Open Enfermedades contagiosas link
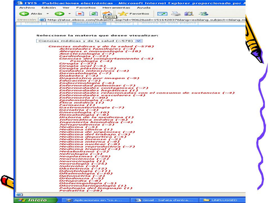This screenshot has height=203, width=270. point(104,88)
